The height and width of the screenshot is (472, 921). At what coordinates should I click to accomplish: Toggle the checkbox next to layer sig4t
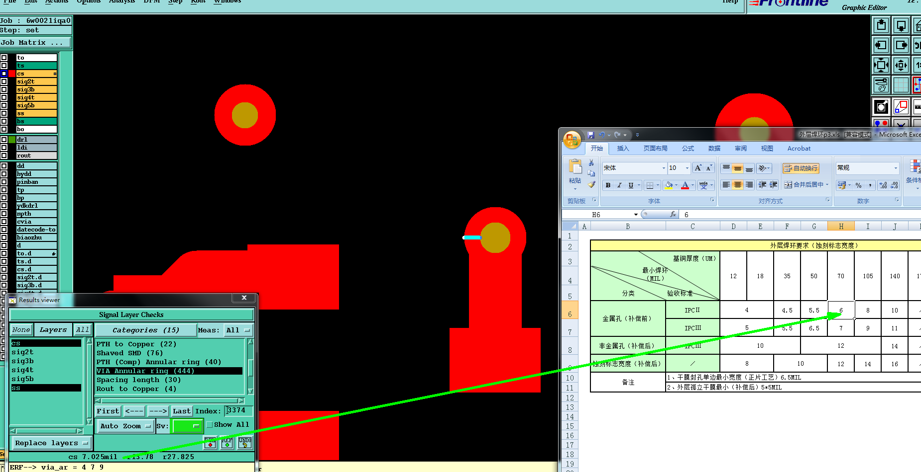pos(4,97)
